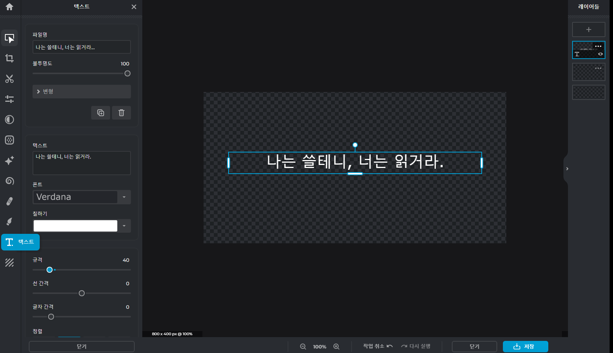Delete the text layer with trash icon
The image size is (613, 353).
[x=121, y=113]
